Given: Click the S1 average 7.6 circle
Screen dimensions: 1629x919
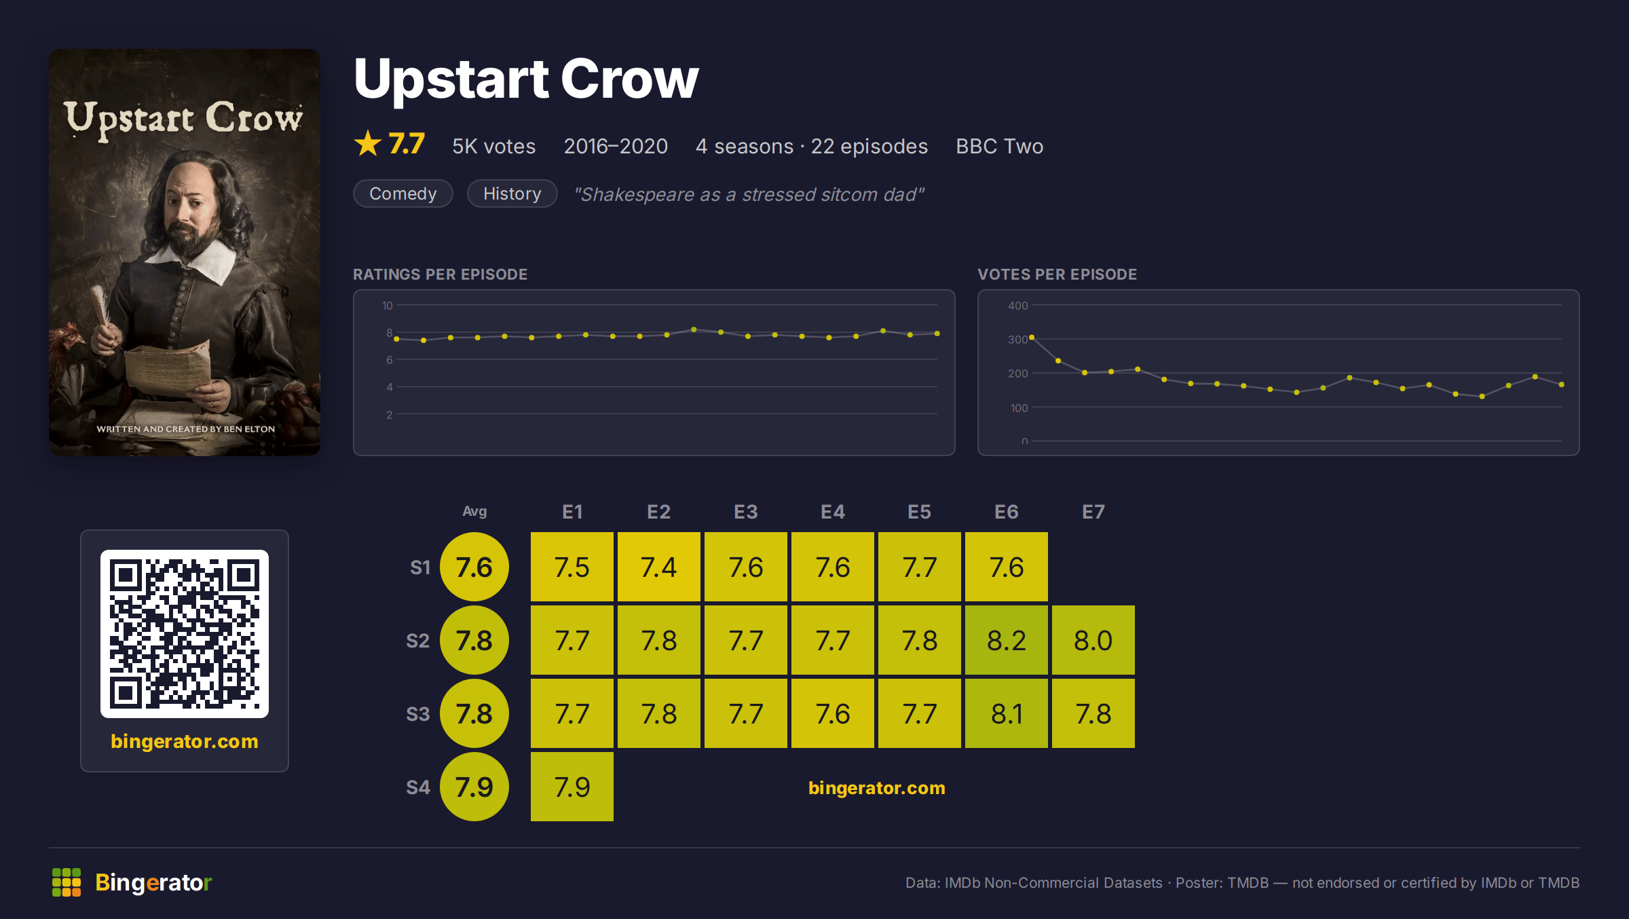Looking at the screenshot, I should coord(474,567).
